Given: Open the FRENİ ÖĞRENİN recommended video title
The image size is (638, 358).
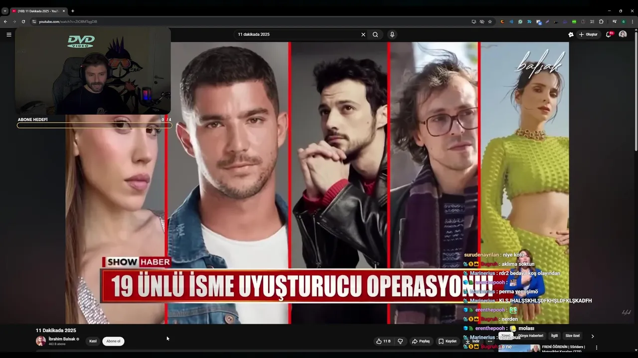Looking at the screenshot, I should 563,349.
